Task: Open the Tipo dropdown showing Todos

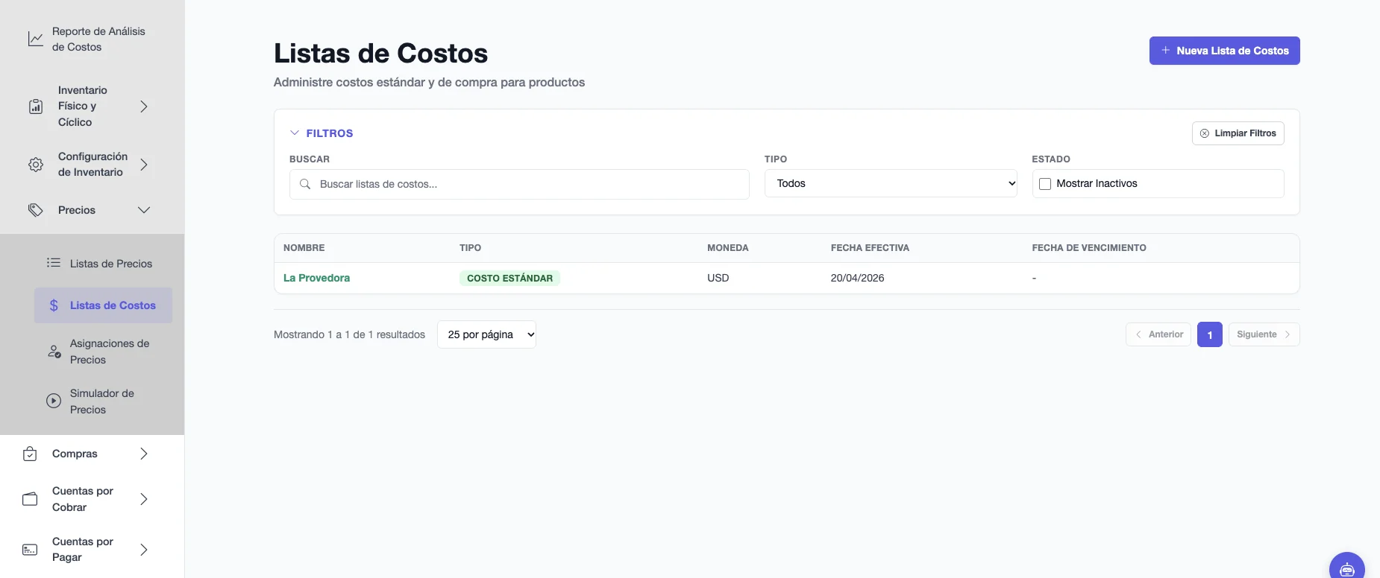Action: click(x=891, y=183)
